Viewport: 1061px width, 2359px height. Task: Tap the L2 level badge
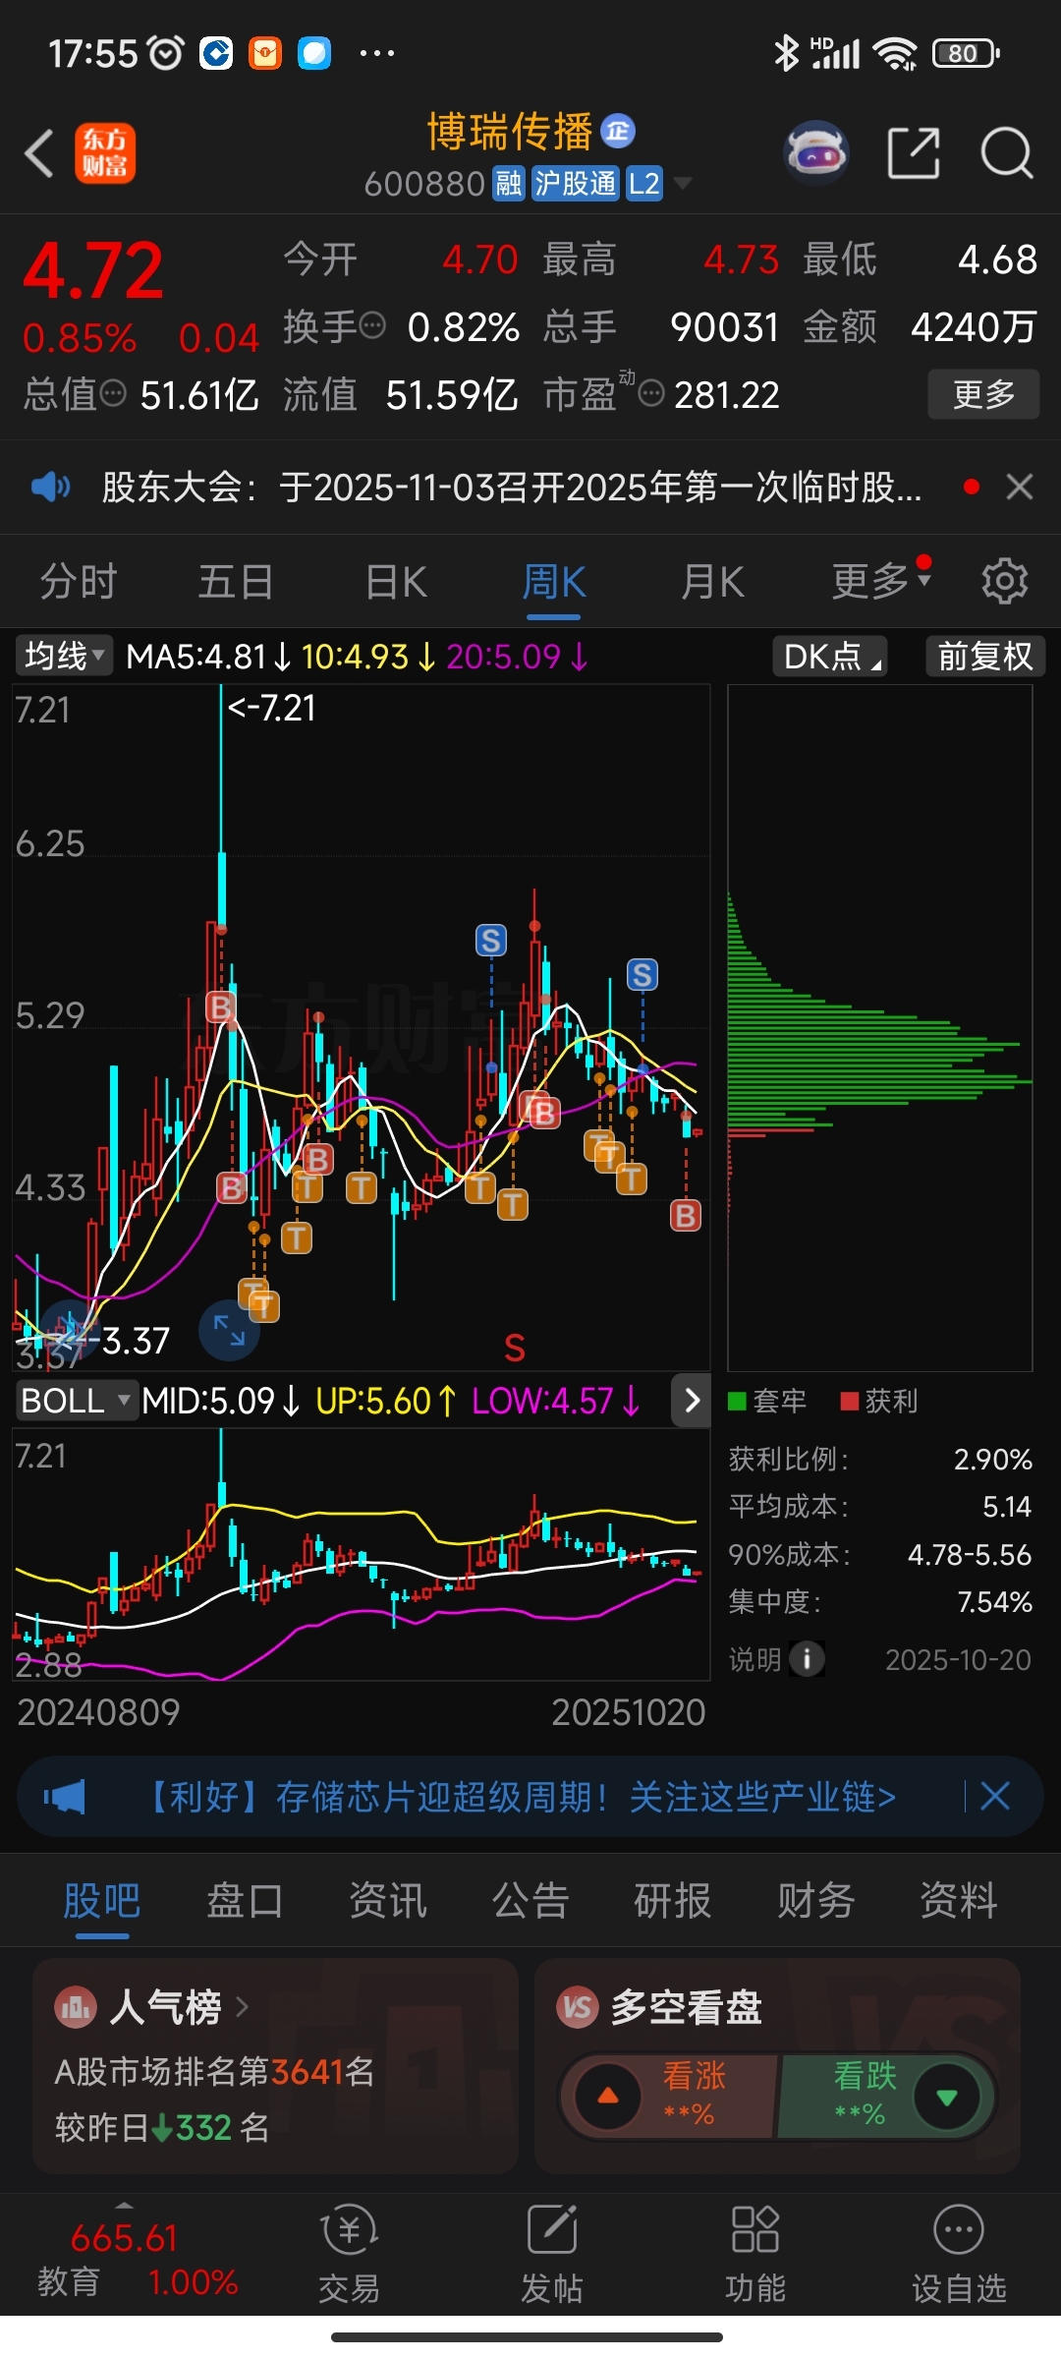644,184
